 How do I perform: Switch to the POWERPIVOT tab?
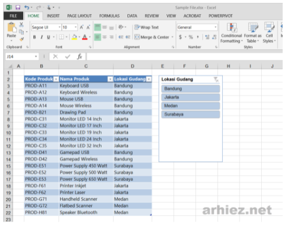(220, 16)
